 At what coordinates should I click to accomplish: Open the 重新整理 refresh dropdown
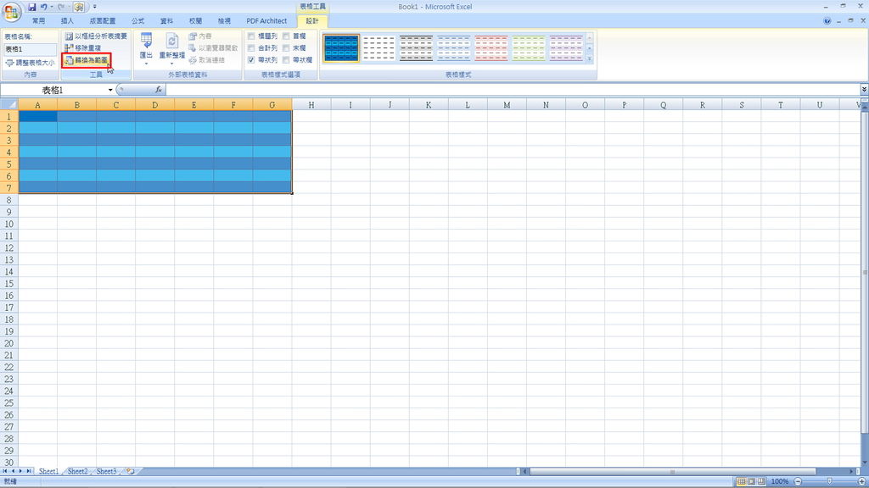pyautogui.click(x=171, y=48)
